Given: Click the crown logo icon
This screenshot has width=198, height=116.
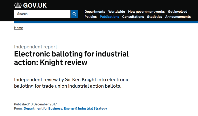Looking at the screenshot, I should pos(18,5).
